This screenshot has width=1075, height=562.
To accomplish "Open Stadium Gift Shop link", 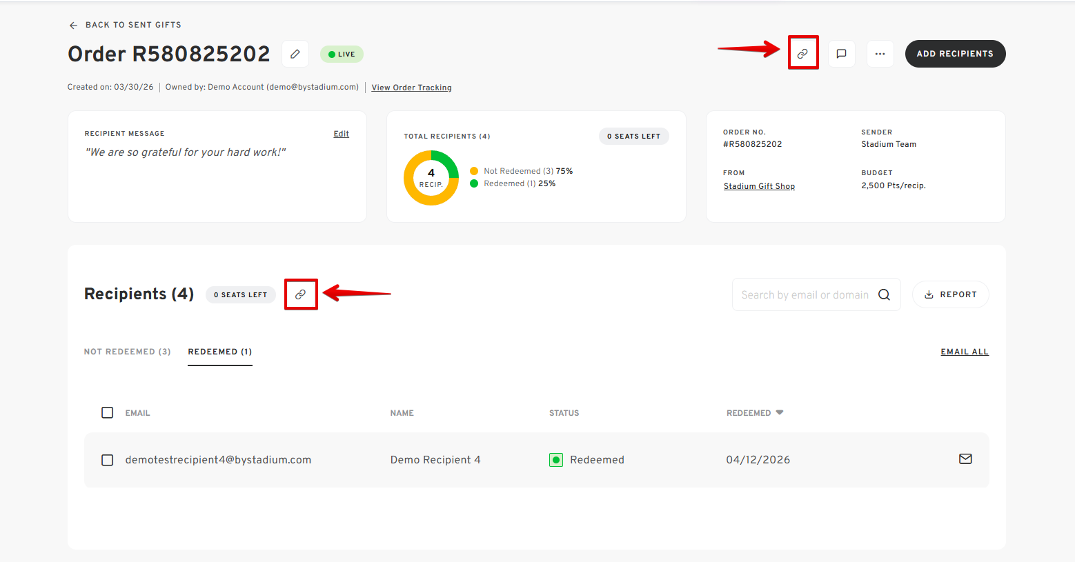I will 759,186.
